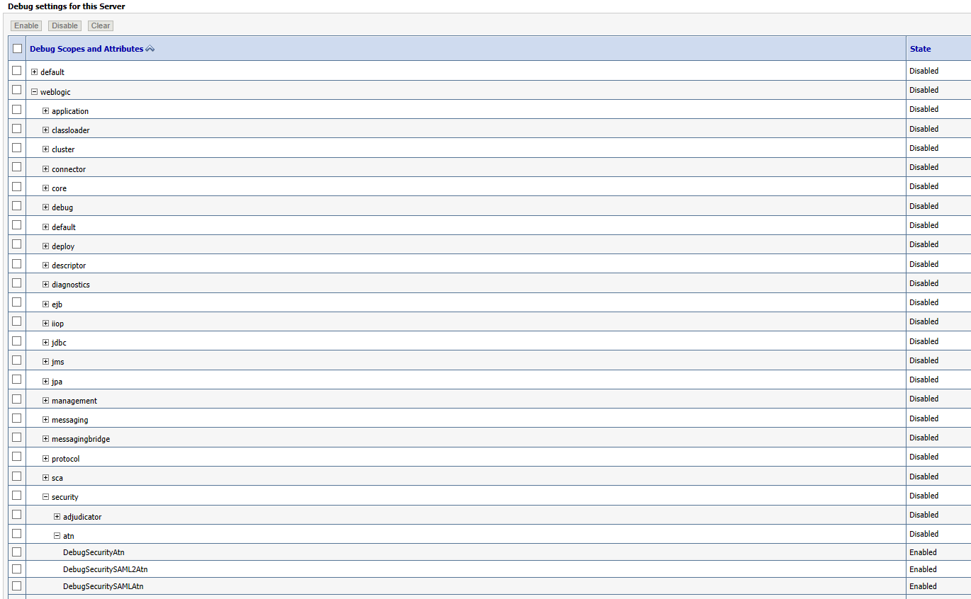Expand the classloader scope
971x599 pixels.
[x=45, y=130]
